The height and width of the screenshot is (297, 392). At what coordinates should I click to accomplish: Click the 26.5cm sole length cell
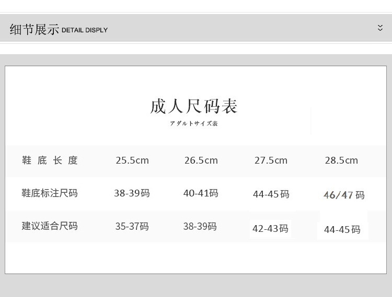201,160
